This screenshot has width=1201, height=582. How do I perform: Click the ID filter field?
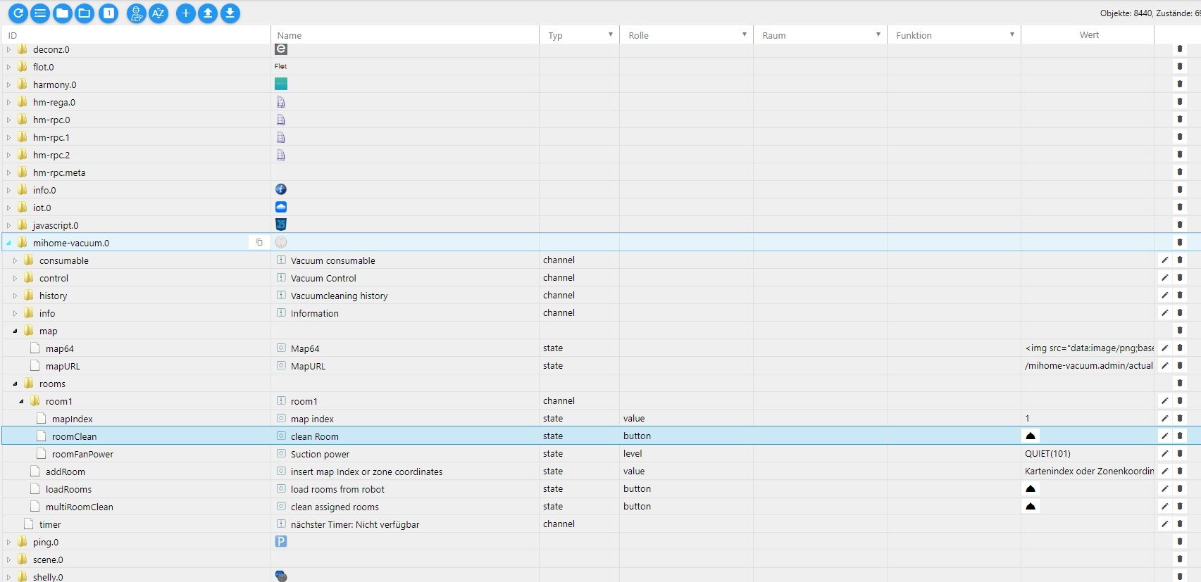tap(137, 35)
